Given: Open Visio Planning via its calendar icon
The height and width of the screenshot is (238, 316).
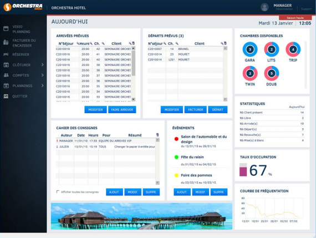Looking at the screenshot, I should (x=6, y=28).
